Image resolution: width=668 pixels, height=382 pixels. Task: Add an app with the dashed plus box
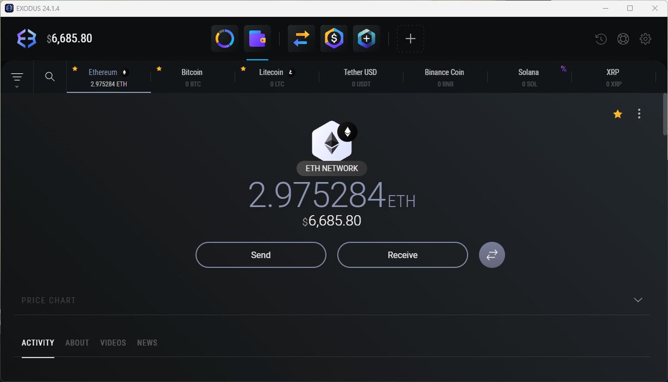click(410, 38)
